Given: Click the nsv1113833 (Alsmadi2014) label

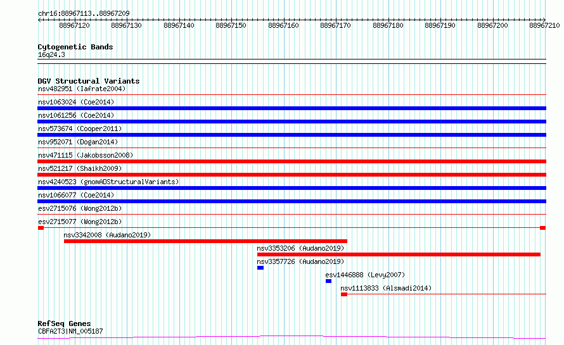Looking at the screenshot, I should pos(386,288).
